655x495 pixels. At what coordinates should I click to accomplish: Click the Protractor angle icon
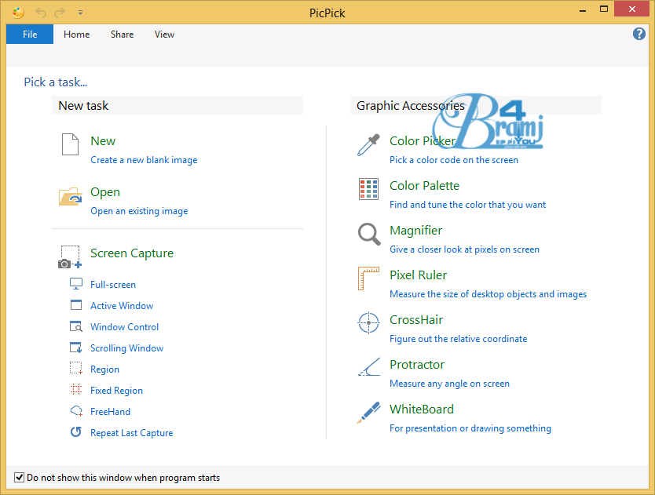pos(368,368)
